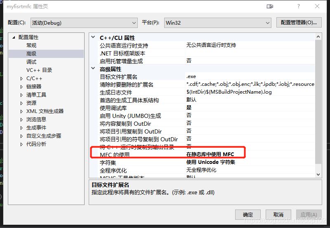Select the XML 文档生成器 tree item
The image size is (330, 228).
click(x=45, y=111)
